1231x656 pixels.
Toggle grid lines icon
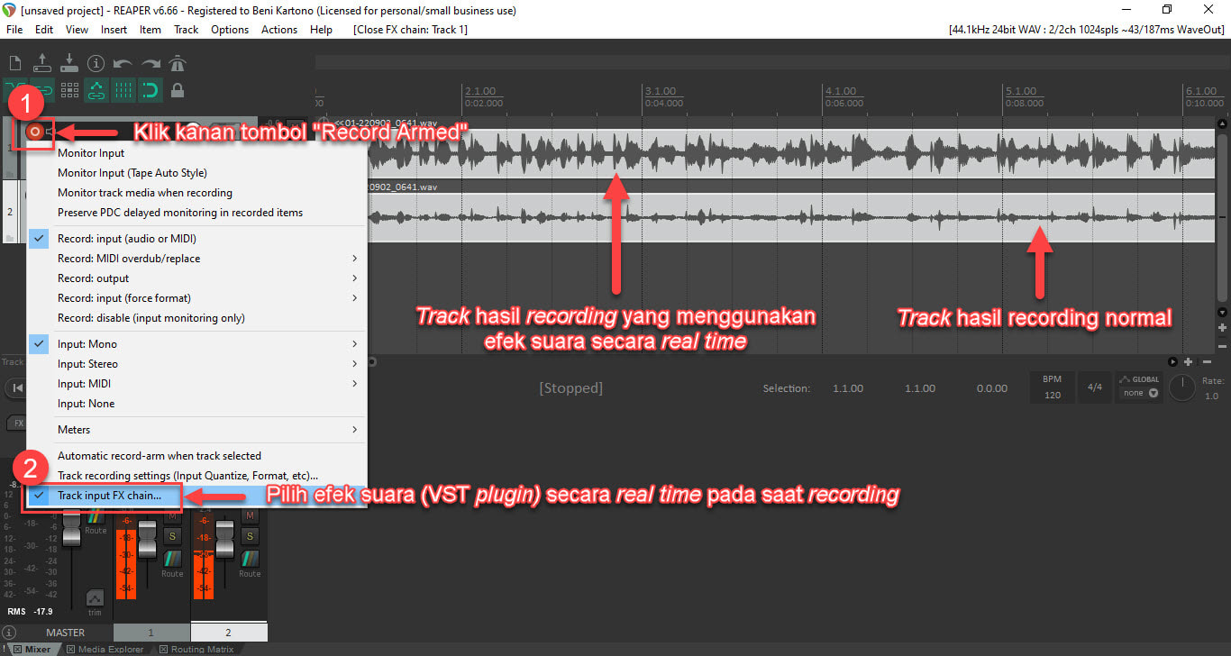(123, 90)
